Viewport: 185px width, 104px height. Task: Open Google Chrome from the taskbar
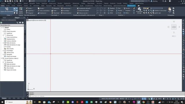[143, 102]
